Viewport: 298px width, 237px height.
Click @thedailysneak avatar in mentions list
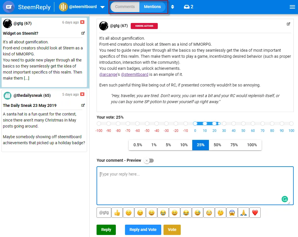(7, 96)
